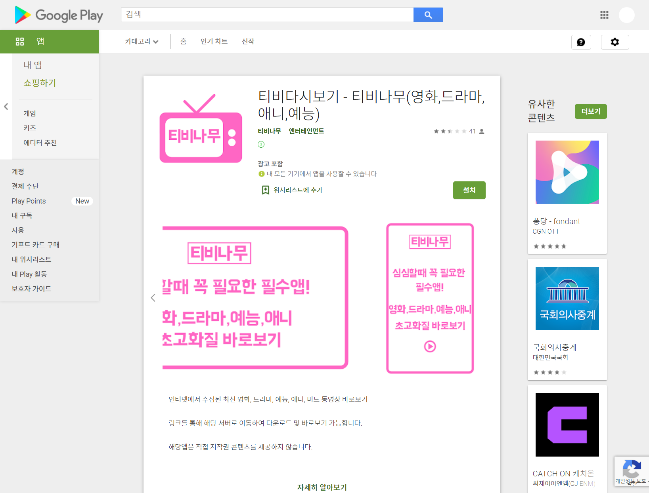Click the apps grid icon beside 앱
This screenshot has height=493, width=649.
20,42
